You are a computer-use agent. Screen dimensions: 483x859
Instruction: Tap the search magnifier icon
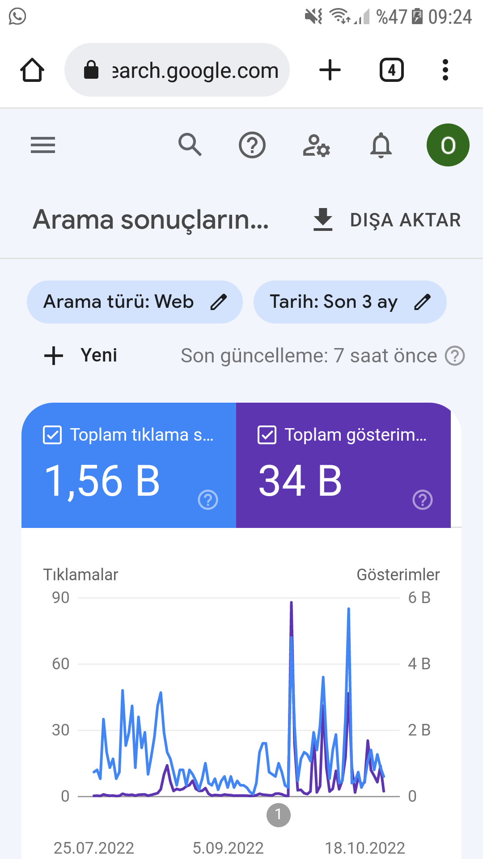[x=190, y=145]
